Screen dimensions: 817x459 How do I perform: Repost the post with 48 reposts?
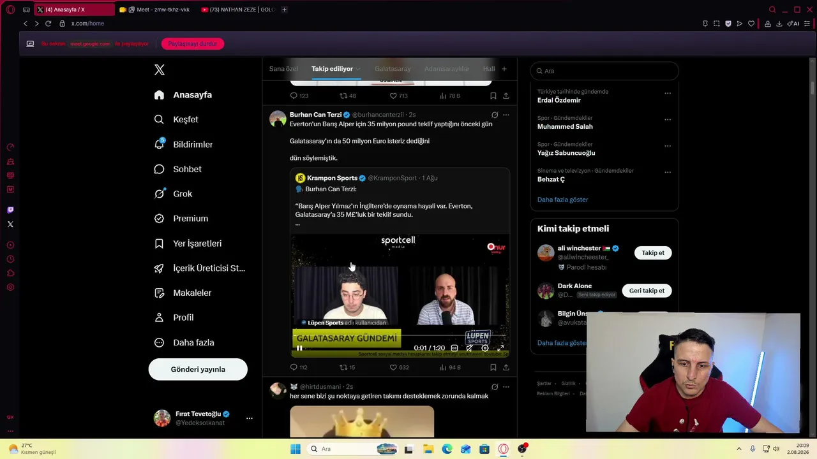pos(348,96)
